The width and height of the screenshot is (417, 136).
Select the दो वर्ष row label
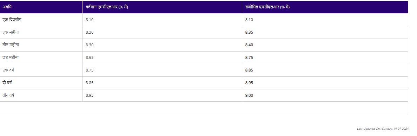click(7, 83)
